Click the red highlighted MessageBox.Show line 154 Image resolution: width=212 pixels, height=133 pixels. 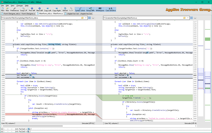(x=51, y=114)
